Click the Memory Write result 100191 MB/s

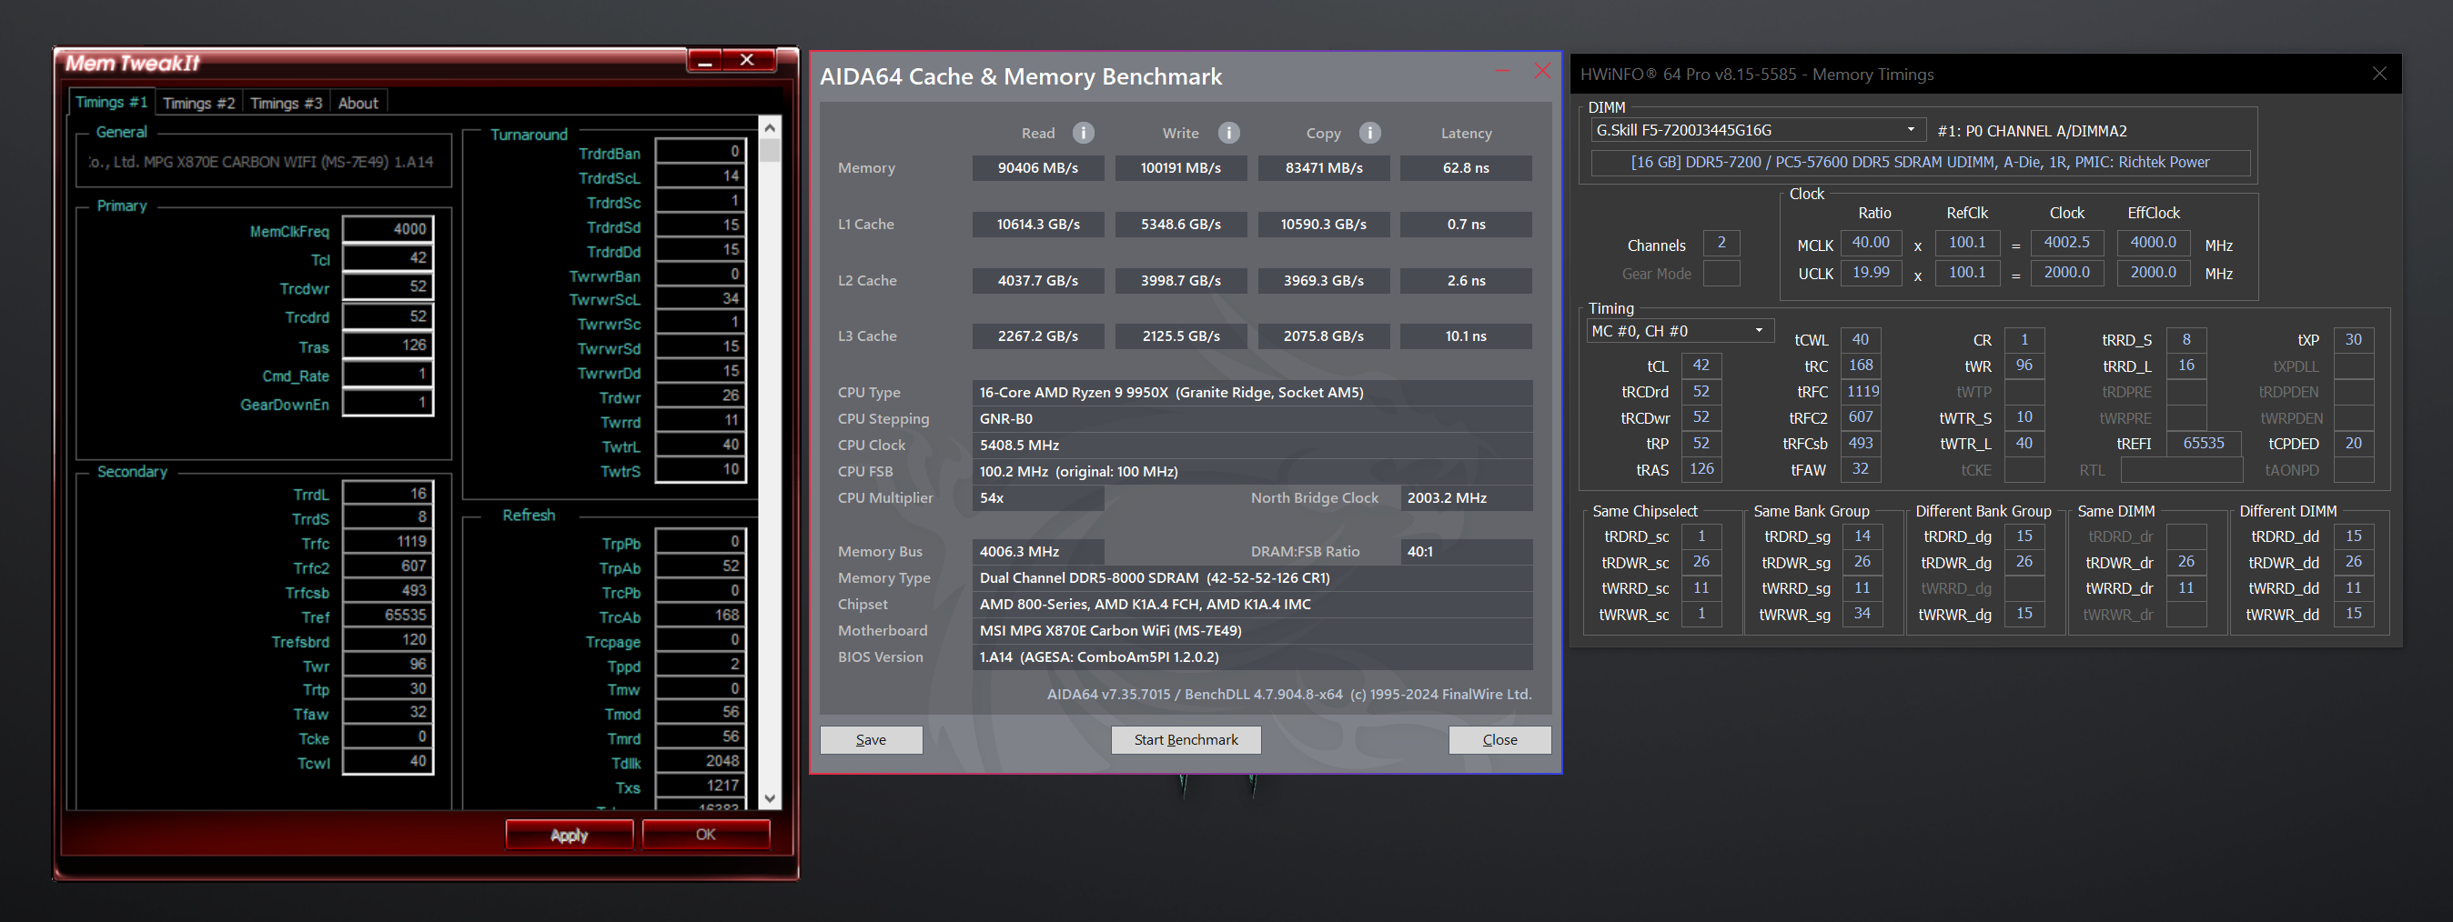(x=1181, y=167)
